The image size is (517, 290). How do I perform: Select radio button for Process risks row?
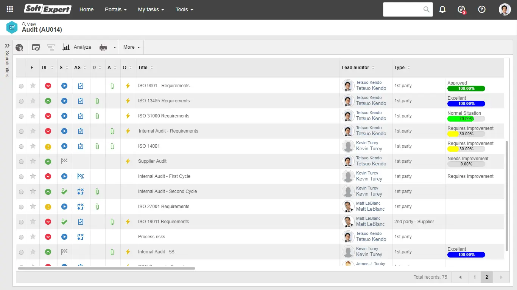21,237
